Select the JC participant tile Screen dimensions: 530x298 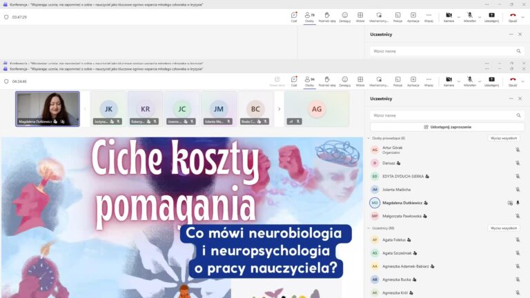point(182,109)
